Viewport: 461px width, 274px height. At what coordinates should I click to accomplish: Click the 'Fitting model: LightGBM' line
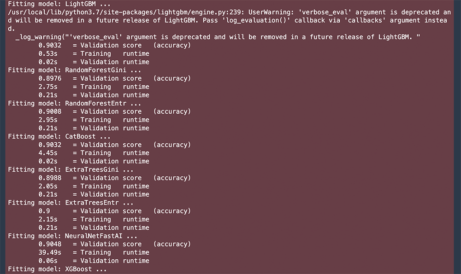click(x=59, y=4)
